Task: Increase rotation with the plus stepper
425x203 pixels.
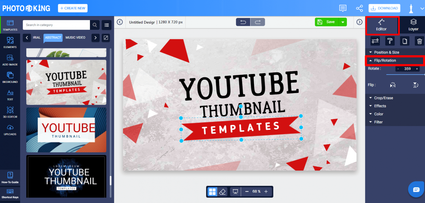Action: [417, 68]
